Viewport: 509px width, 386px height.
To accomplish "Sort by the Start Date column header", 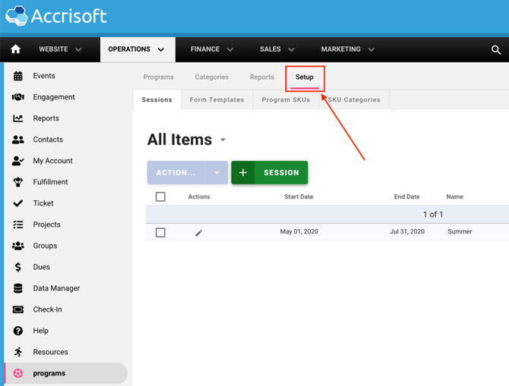I will pyautogui.click(x=299, y=197).
